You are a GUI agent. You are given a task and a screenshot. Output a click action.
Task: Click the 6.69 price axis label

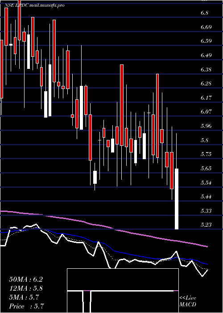(206, 27)
